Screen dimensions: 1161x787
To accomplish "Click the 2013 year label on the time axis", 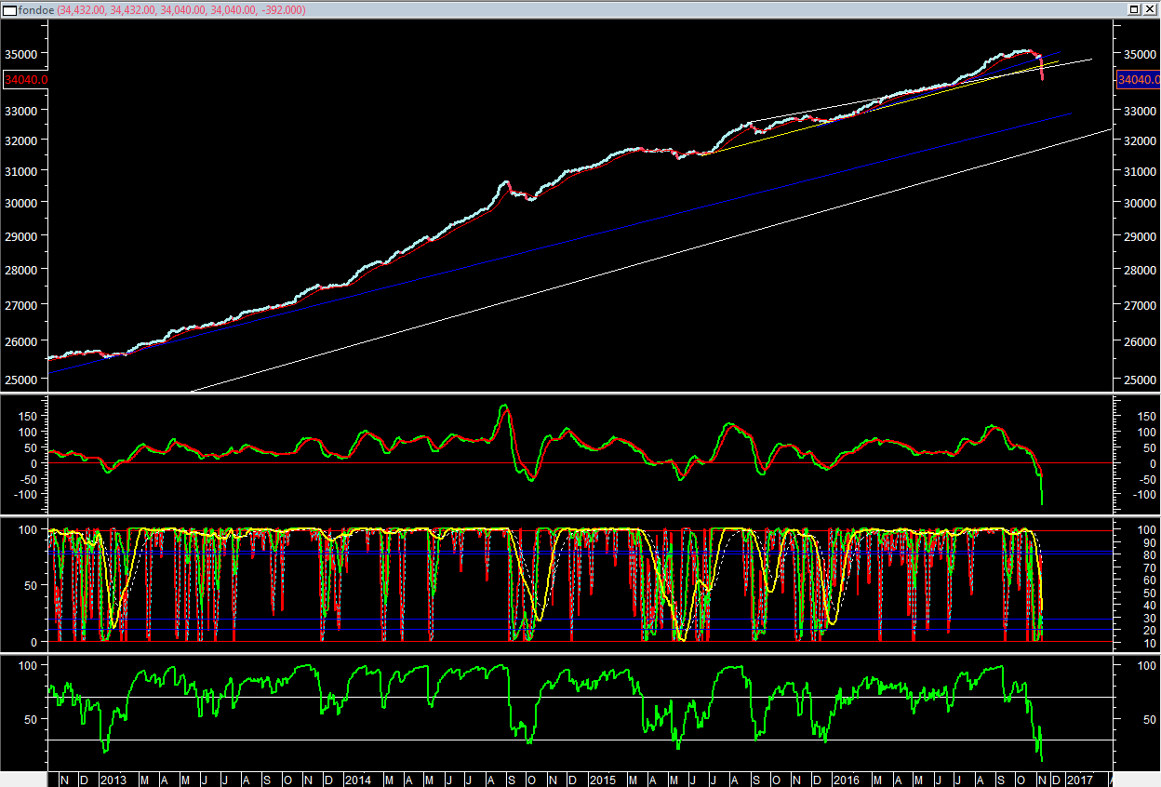I will 113,780.
